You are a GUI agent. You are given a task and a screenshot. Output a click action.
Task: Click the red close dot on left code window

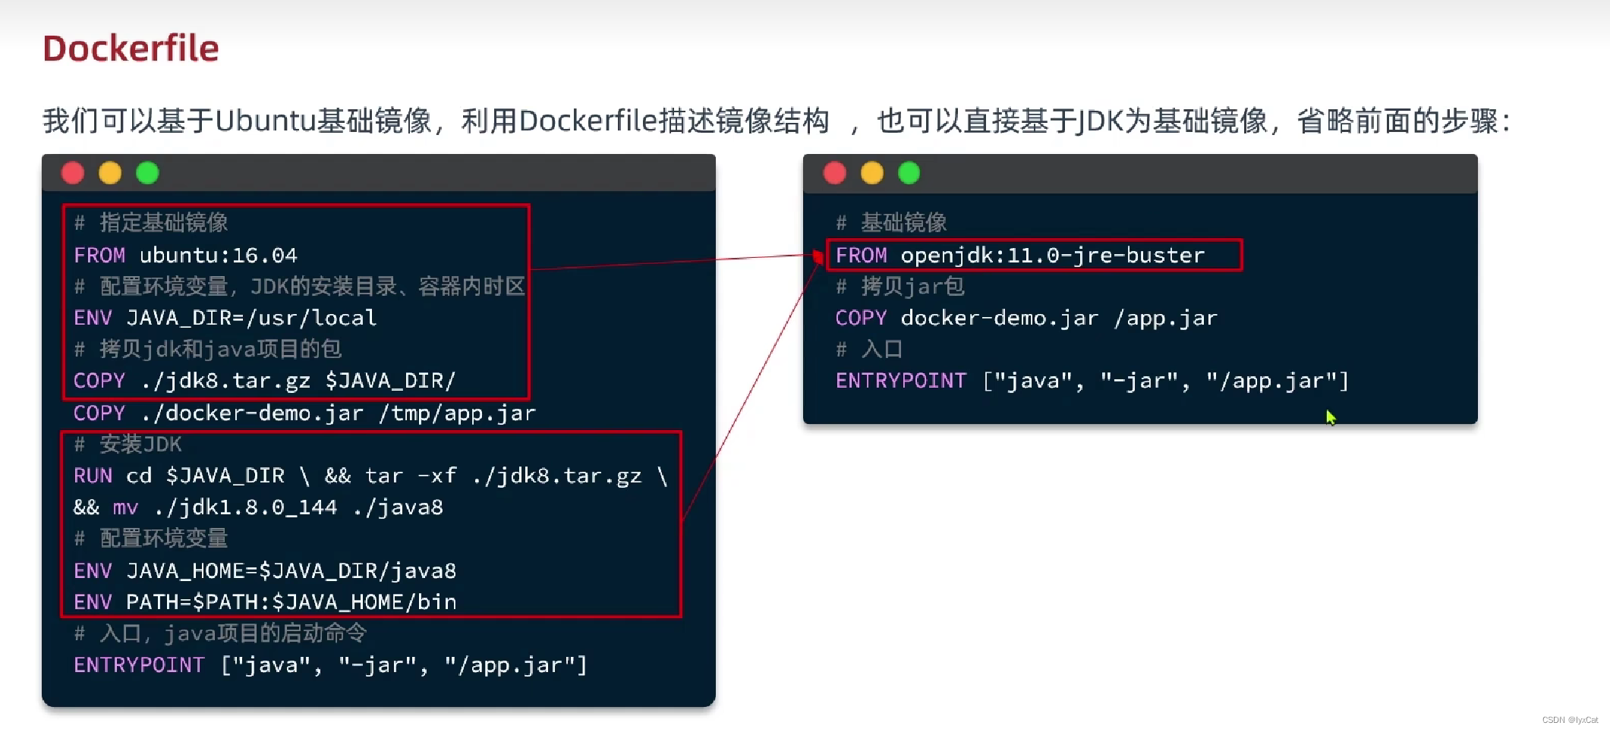(73, 173)
